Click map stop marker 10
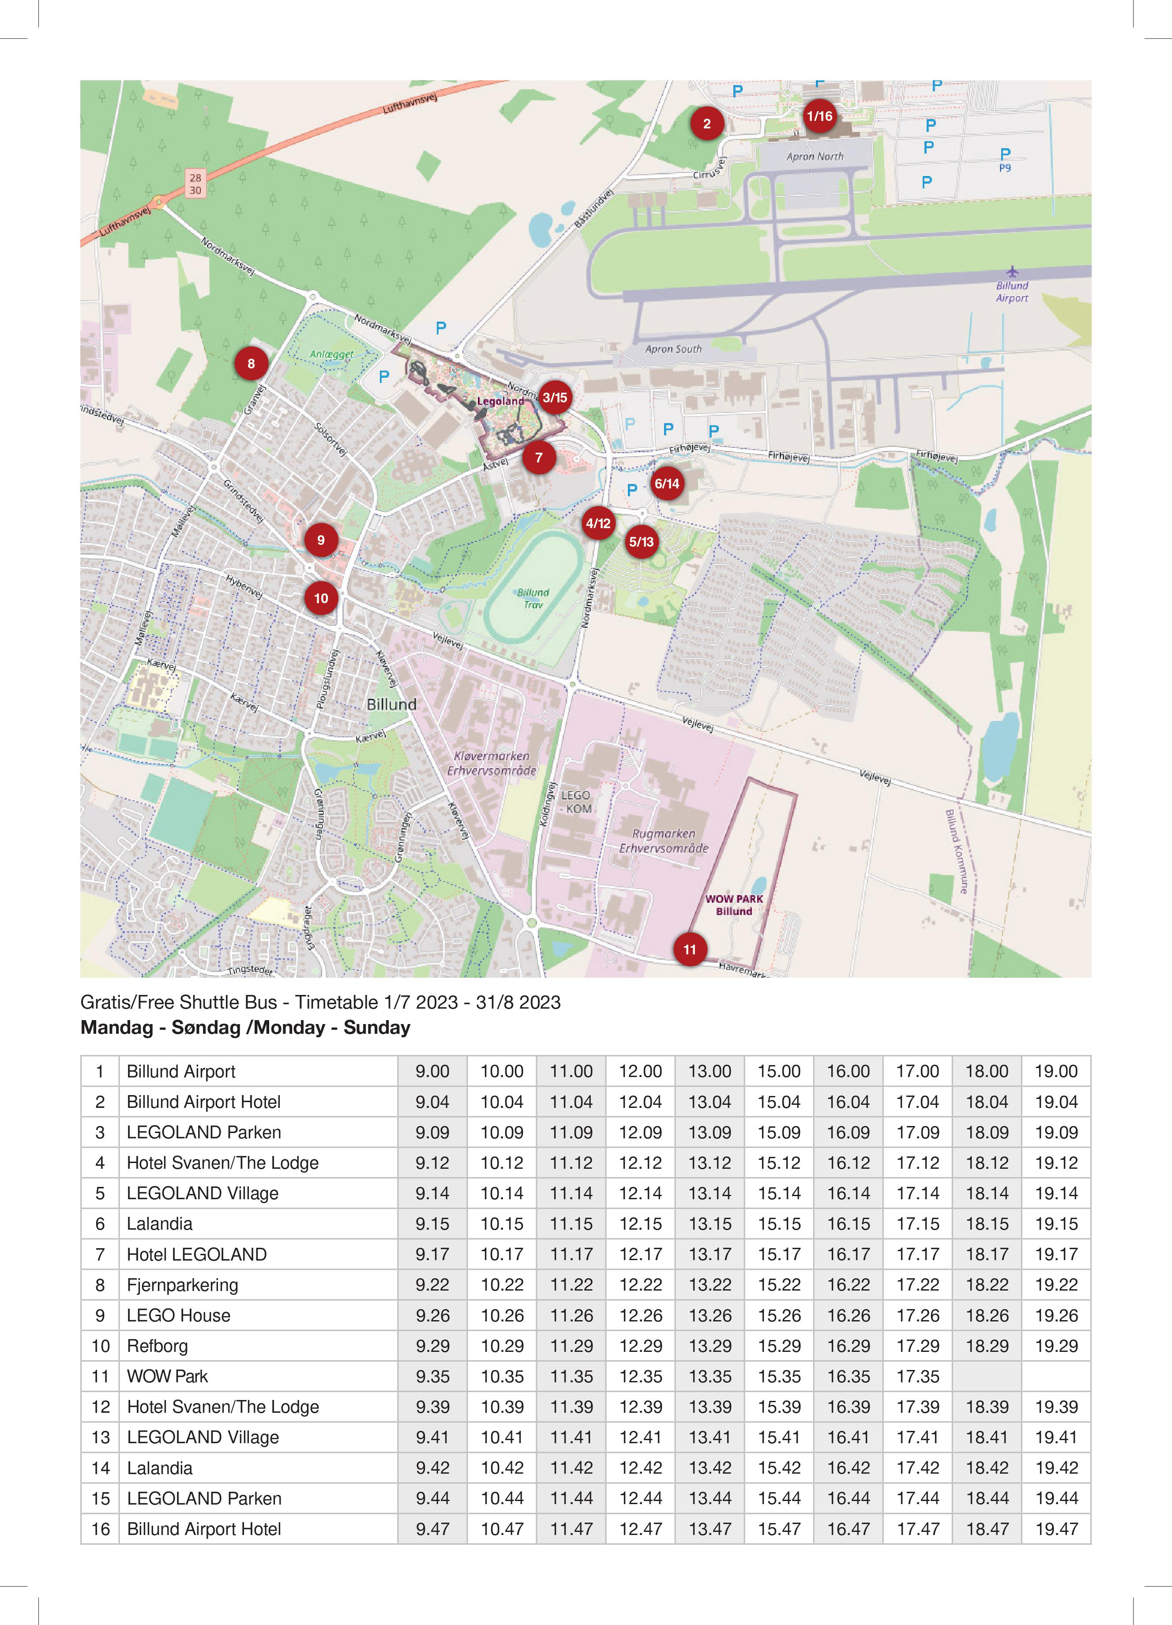This screenshot has width=1172, height=1625. tap(321, 598)
